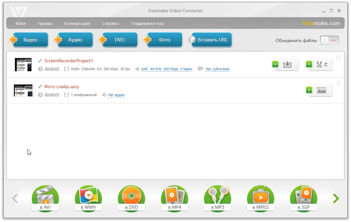Open the 'Нет аудио' dropdown for slideshow
The height and width of the screenshot is (222, 351).
[x=116, y=95]
